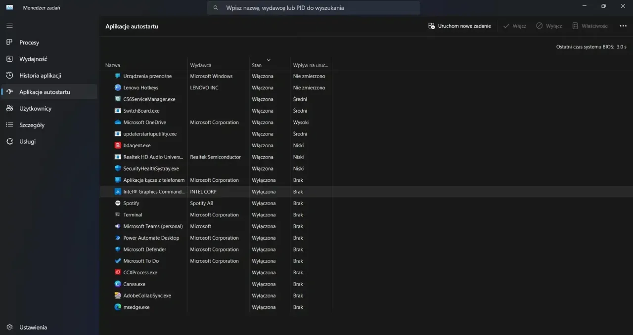
Task: Click the red bdagent.exe icon
Action: pos(118,145)
